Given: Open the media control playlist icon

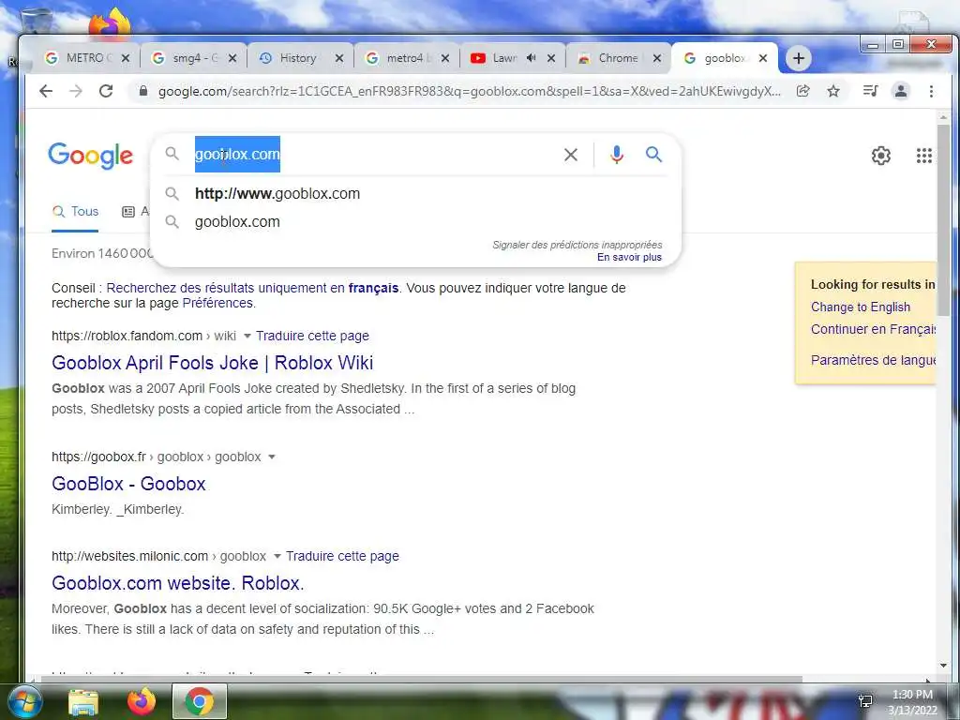Looking at the screenshot, I should (870, 91).
